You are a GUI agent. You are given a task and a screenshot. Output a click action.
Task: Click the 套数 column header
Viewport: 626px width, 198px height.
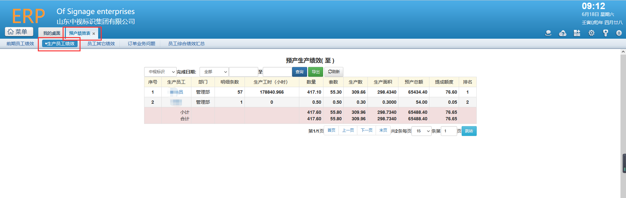(334, 82)
